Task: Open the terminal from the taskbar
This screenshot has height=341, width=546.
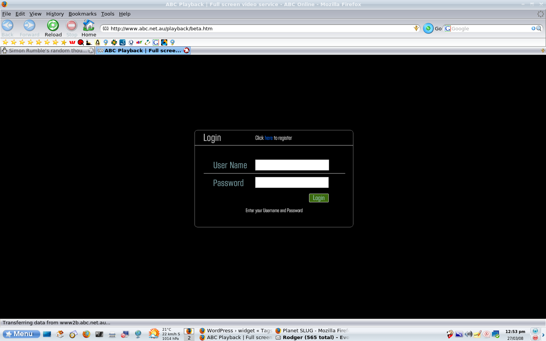Action: click(99, 334)
